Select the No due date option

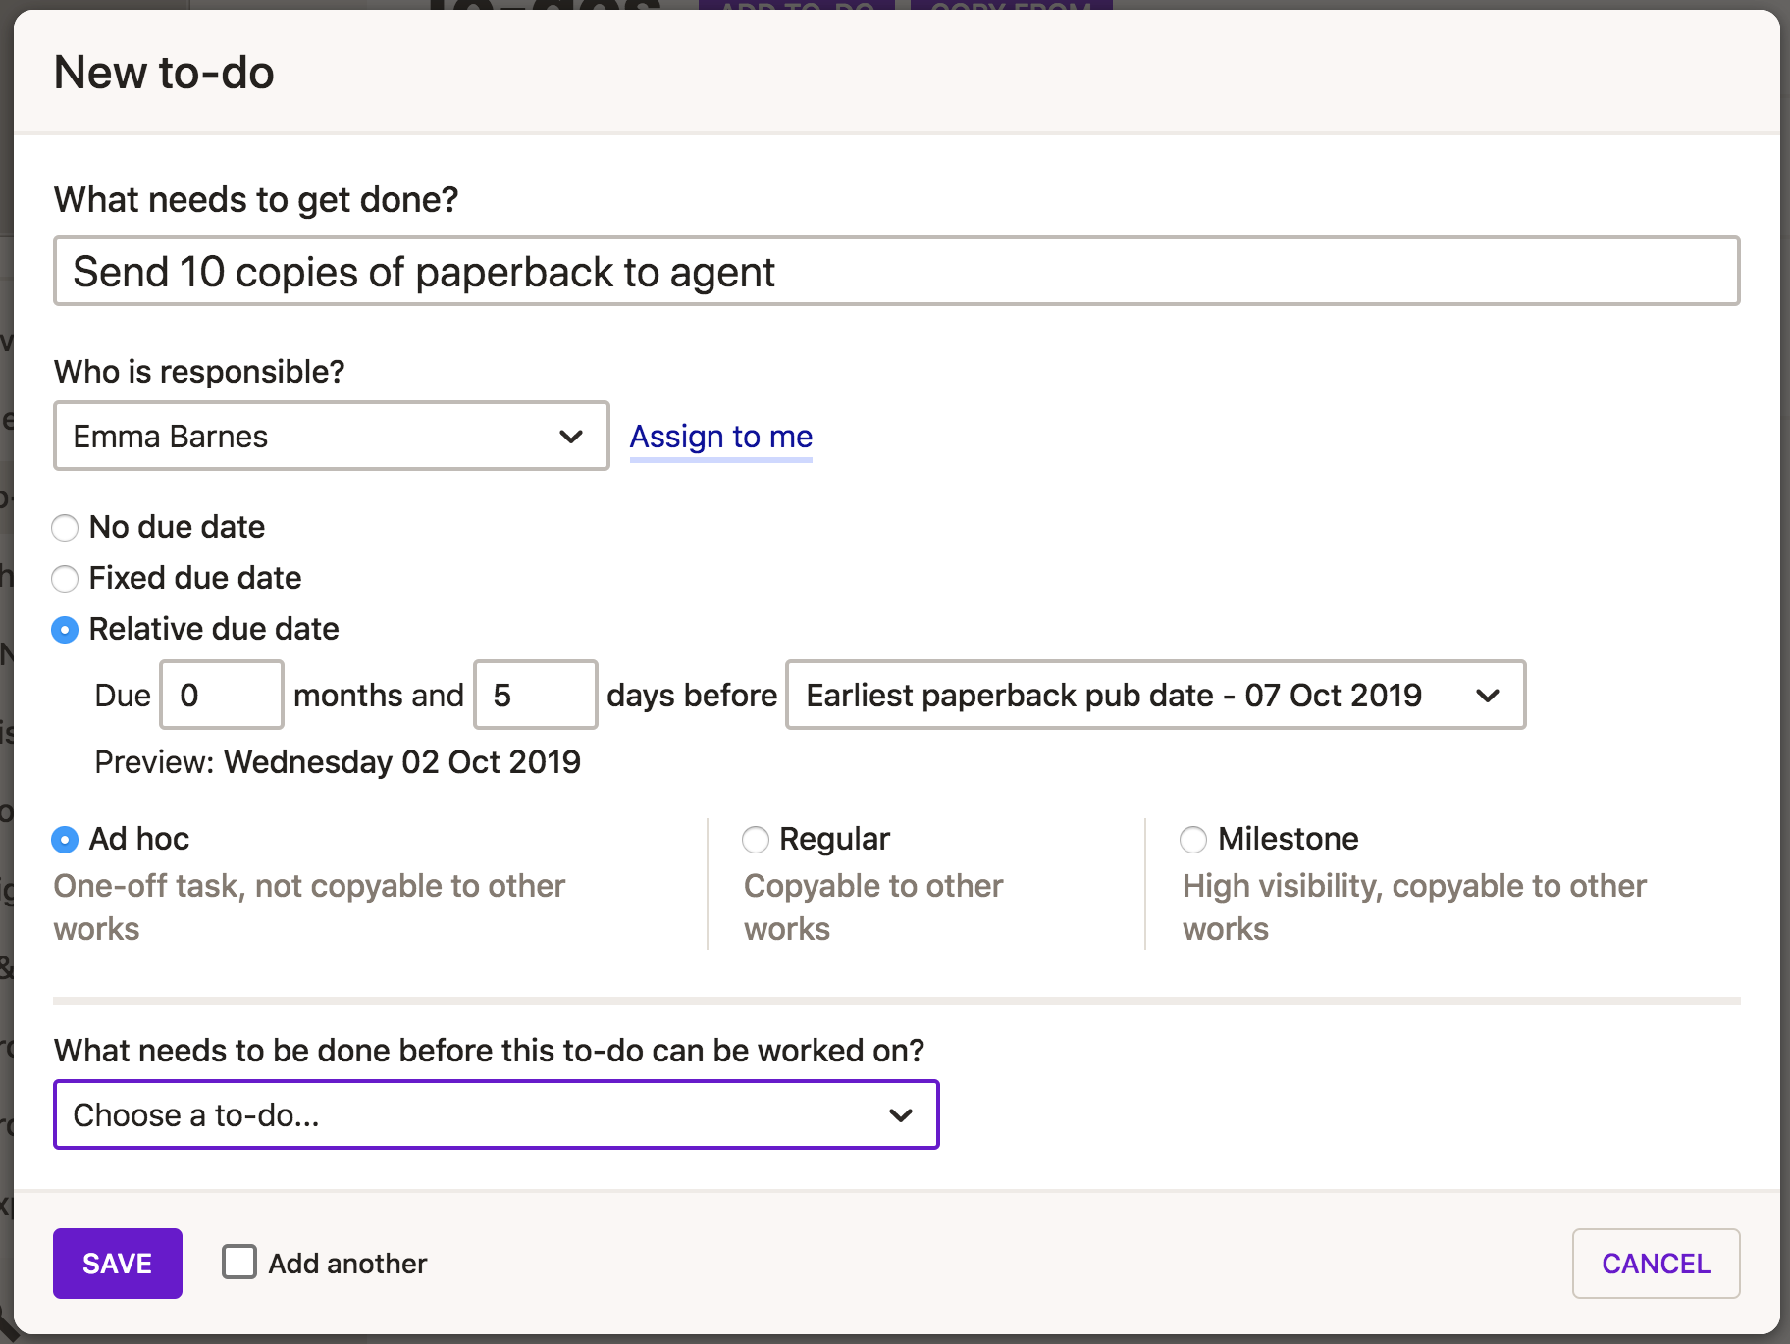point(65,528)
